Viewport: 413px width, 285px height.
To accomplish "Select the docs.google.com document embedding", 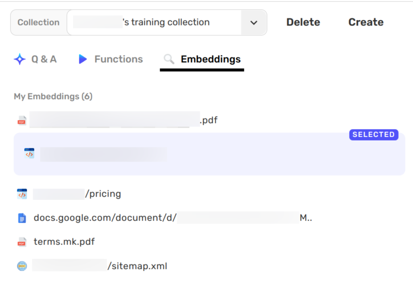I will click(105, 218).
